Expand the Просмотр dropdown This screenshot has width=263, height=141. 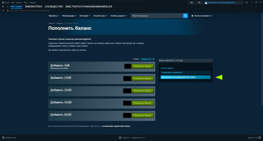54,16
